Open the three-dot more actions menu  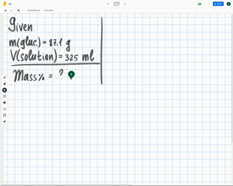click(209, 4)
